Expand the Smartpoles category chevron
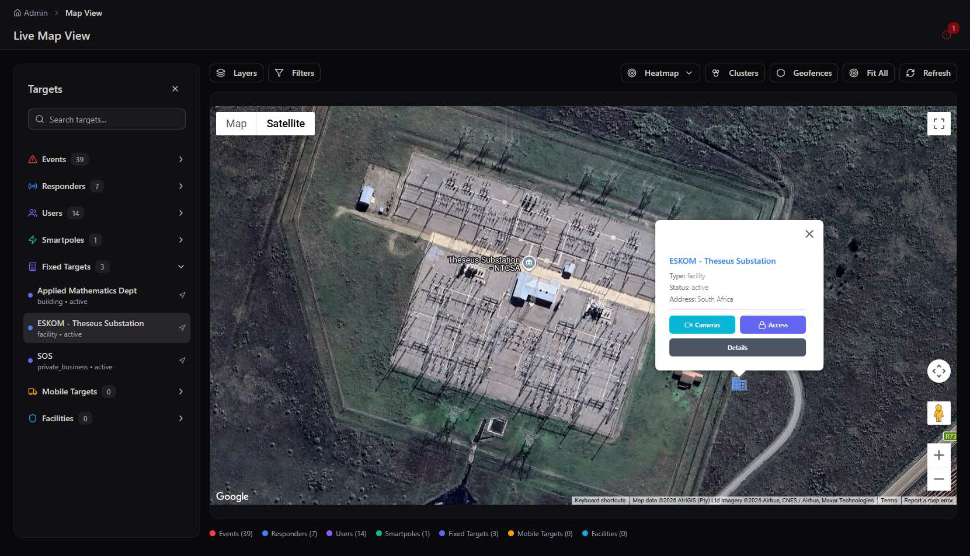Viewport: 970px width, 556px height. click(x=181, y=240)
